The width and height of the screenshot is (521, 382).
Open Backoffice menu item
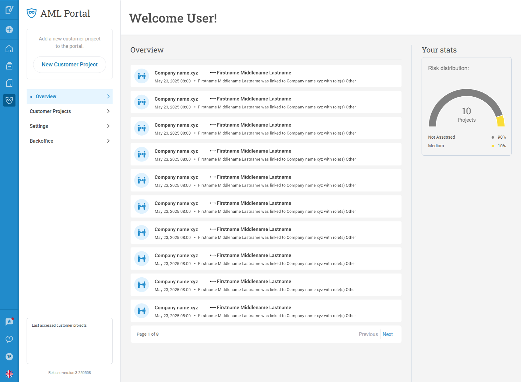click(70, 141)
